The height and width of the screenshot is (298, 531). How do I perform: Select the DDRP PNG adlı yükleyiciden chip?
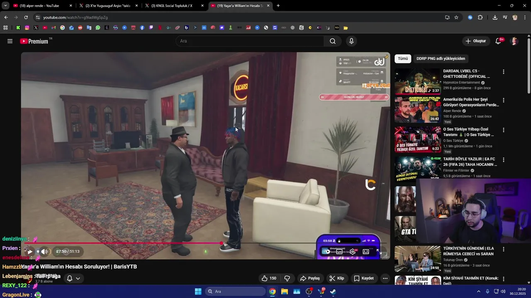pos(441,59)
